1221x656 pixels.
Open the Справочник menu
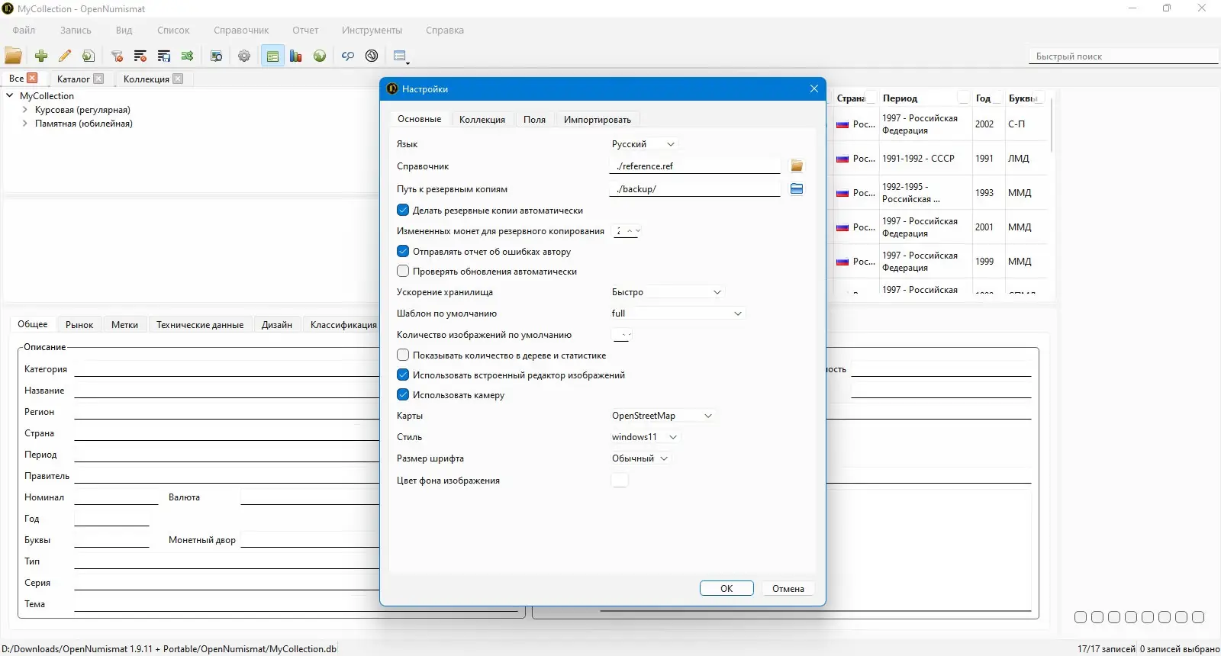point(241,31)
